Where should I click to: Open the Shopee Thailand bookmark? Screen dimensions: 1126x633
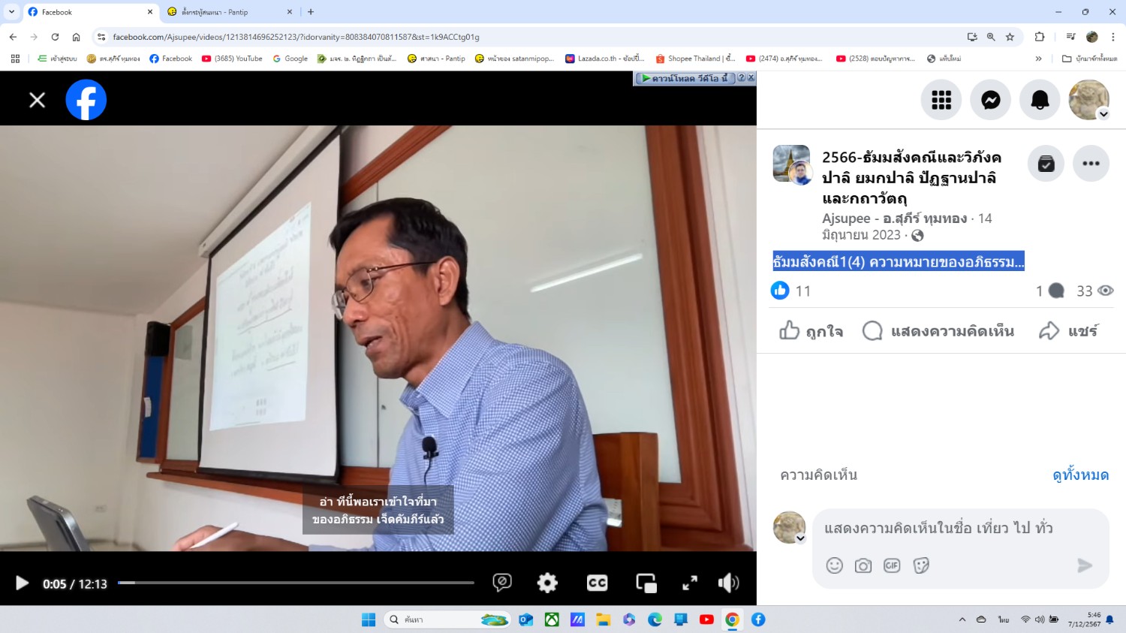point(695,59)
